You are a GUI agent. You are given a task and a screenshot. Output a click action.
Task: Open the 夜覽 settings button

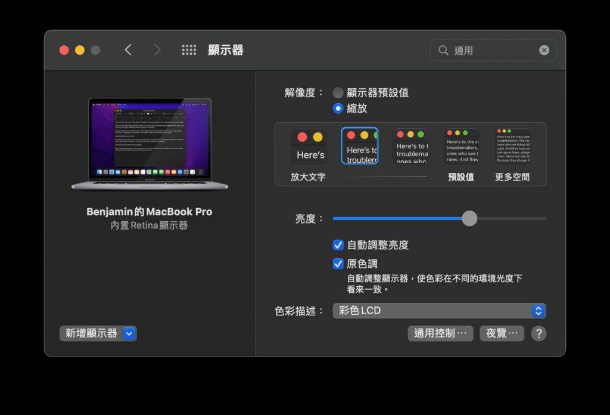point(501,333)
